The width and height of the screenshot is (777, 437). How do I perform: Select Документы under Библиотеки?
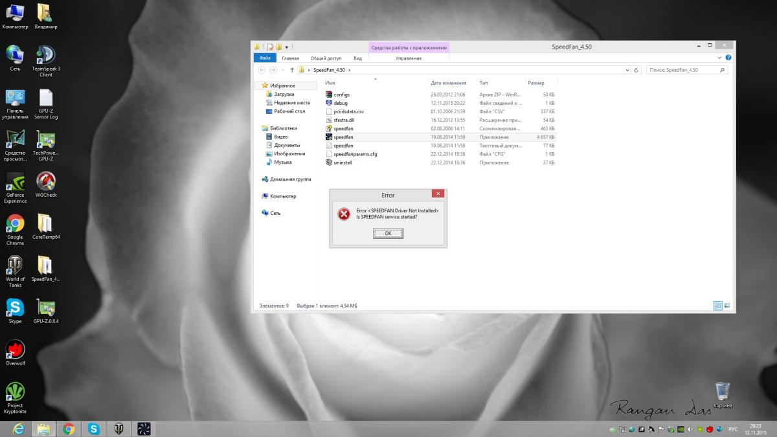pos(286,145)
